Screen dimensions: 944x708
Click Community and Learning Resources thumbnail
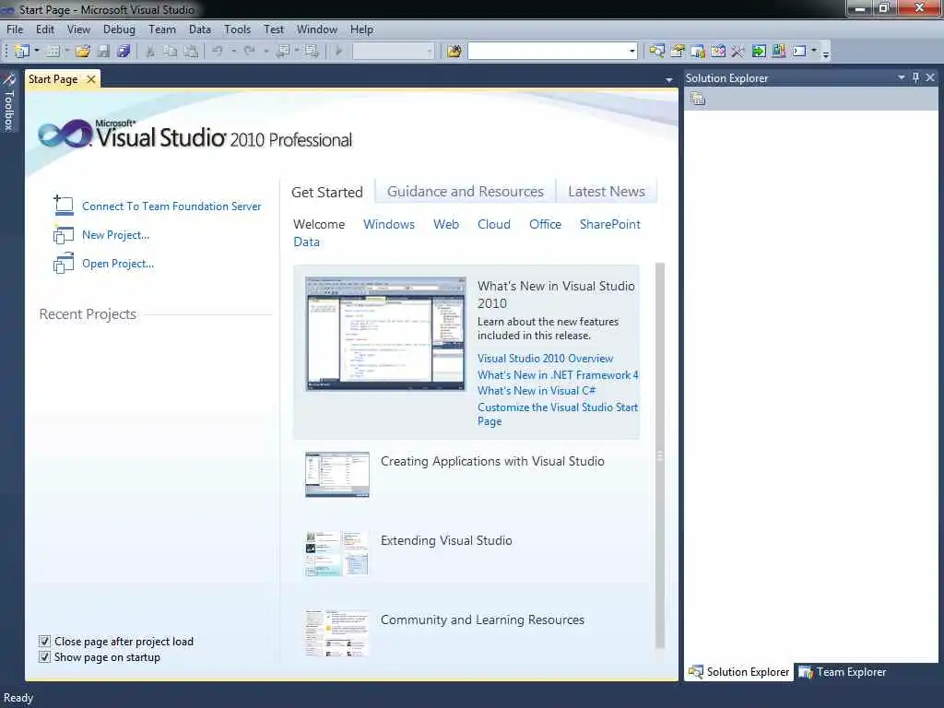337,632
